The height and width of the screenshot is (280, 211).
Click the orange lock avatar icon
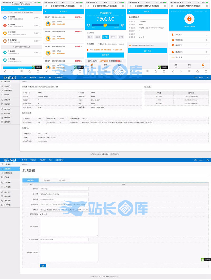coord(189,19)
